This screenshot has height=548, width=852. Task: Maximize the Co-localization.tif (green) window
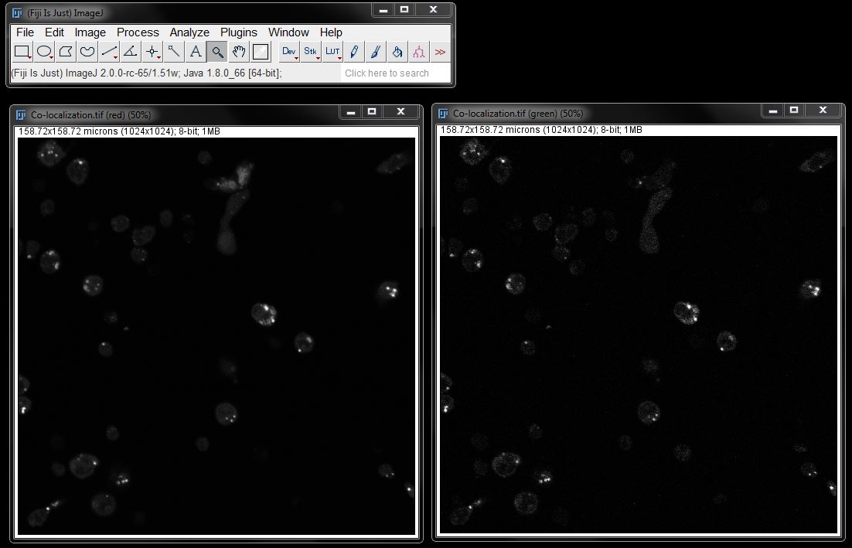(794, 111)
